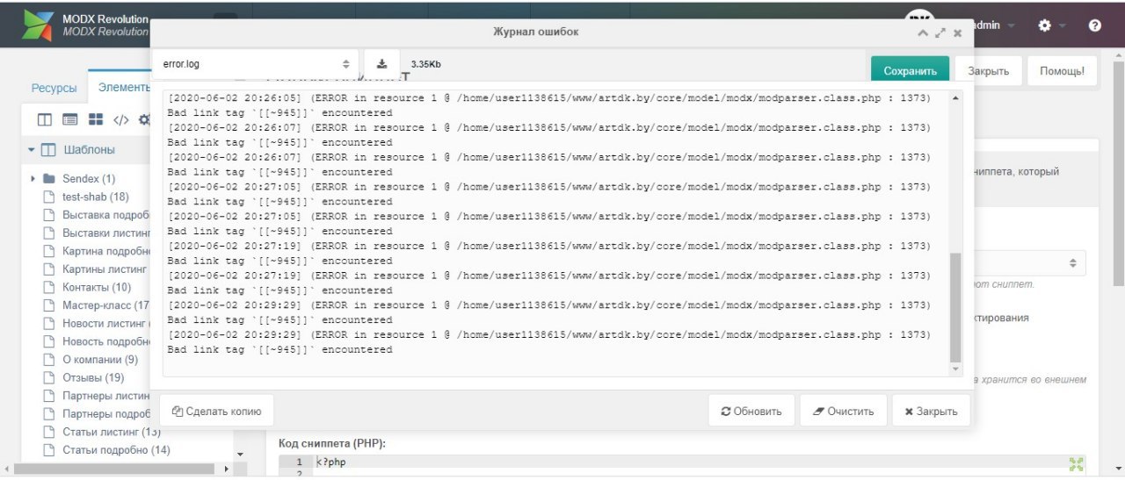The image size is (1125, 480).
Task: Toggle fullscreen on the code editor
Action: 1077,464
